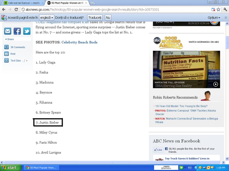Open Toy Truck Saves 6 Soldiers' Lives link

coord(187,158)
